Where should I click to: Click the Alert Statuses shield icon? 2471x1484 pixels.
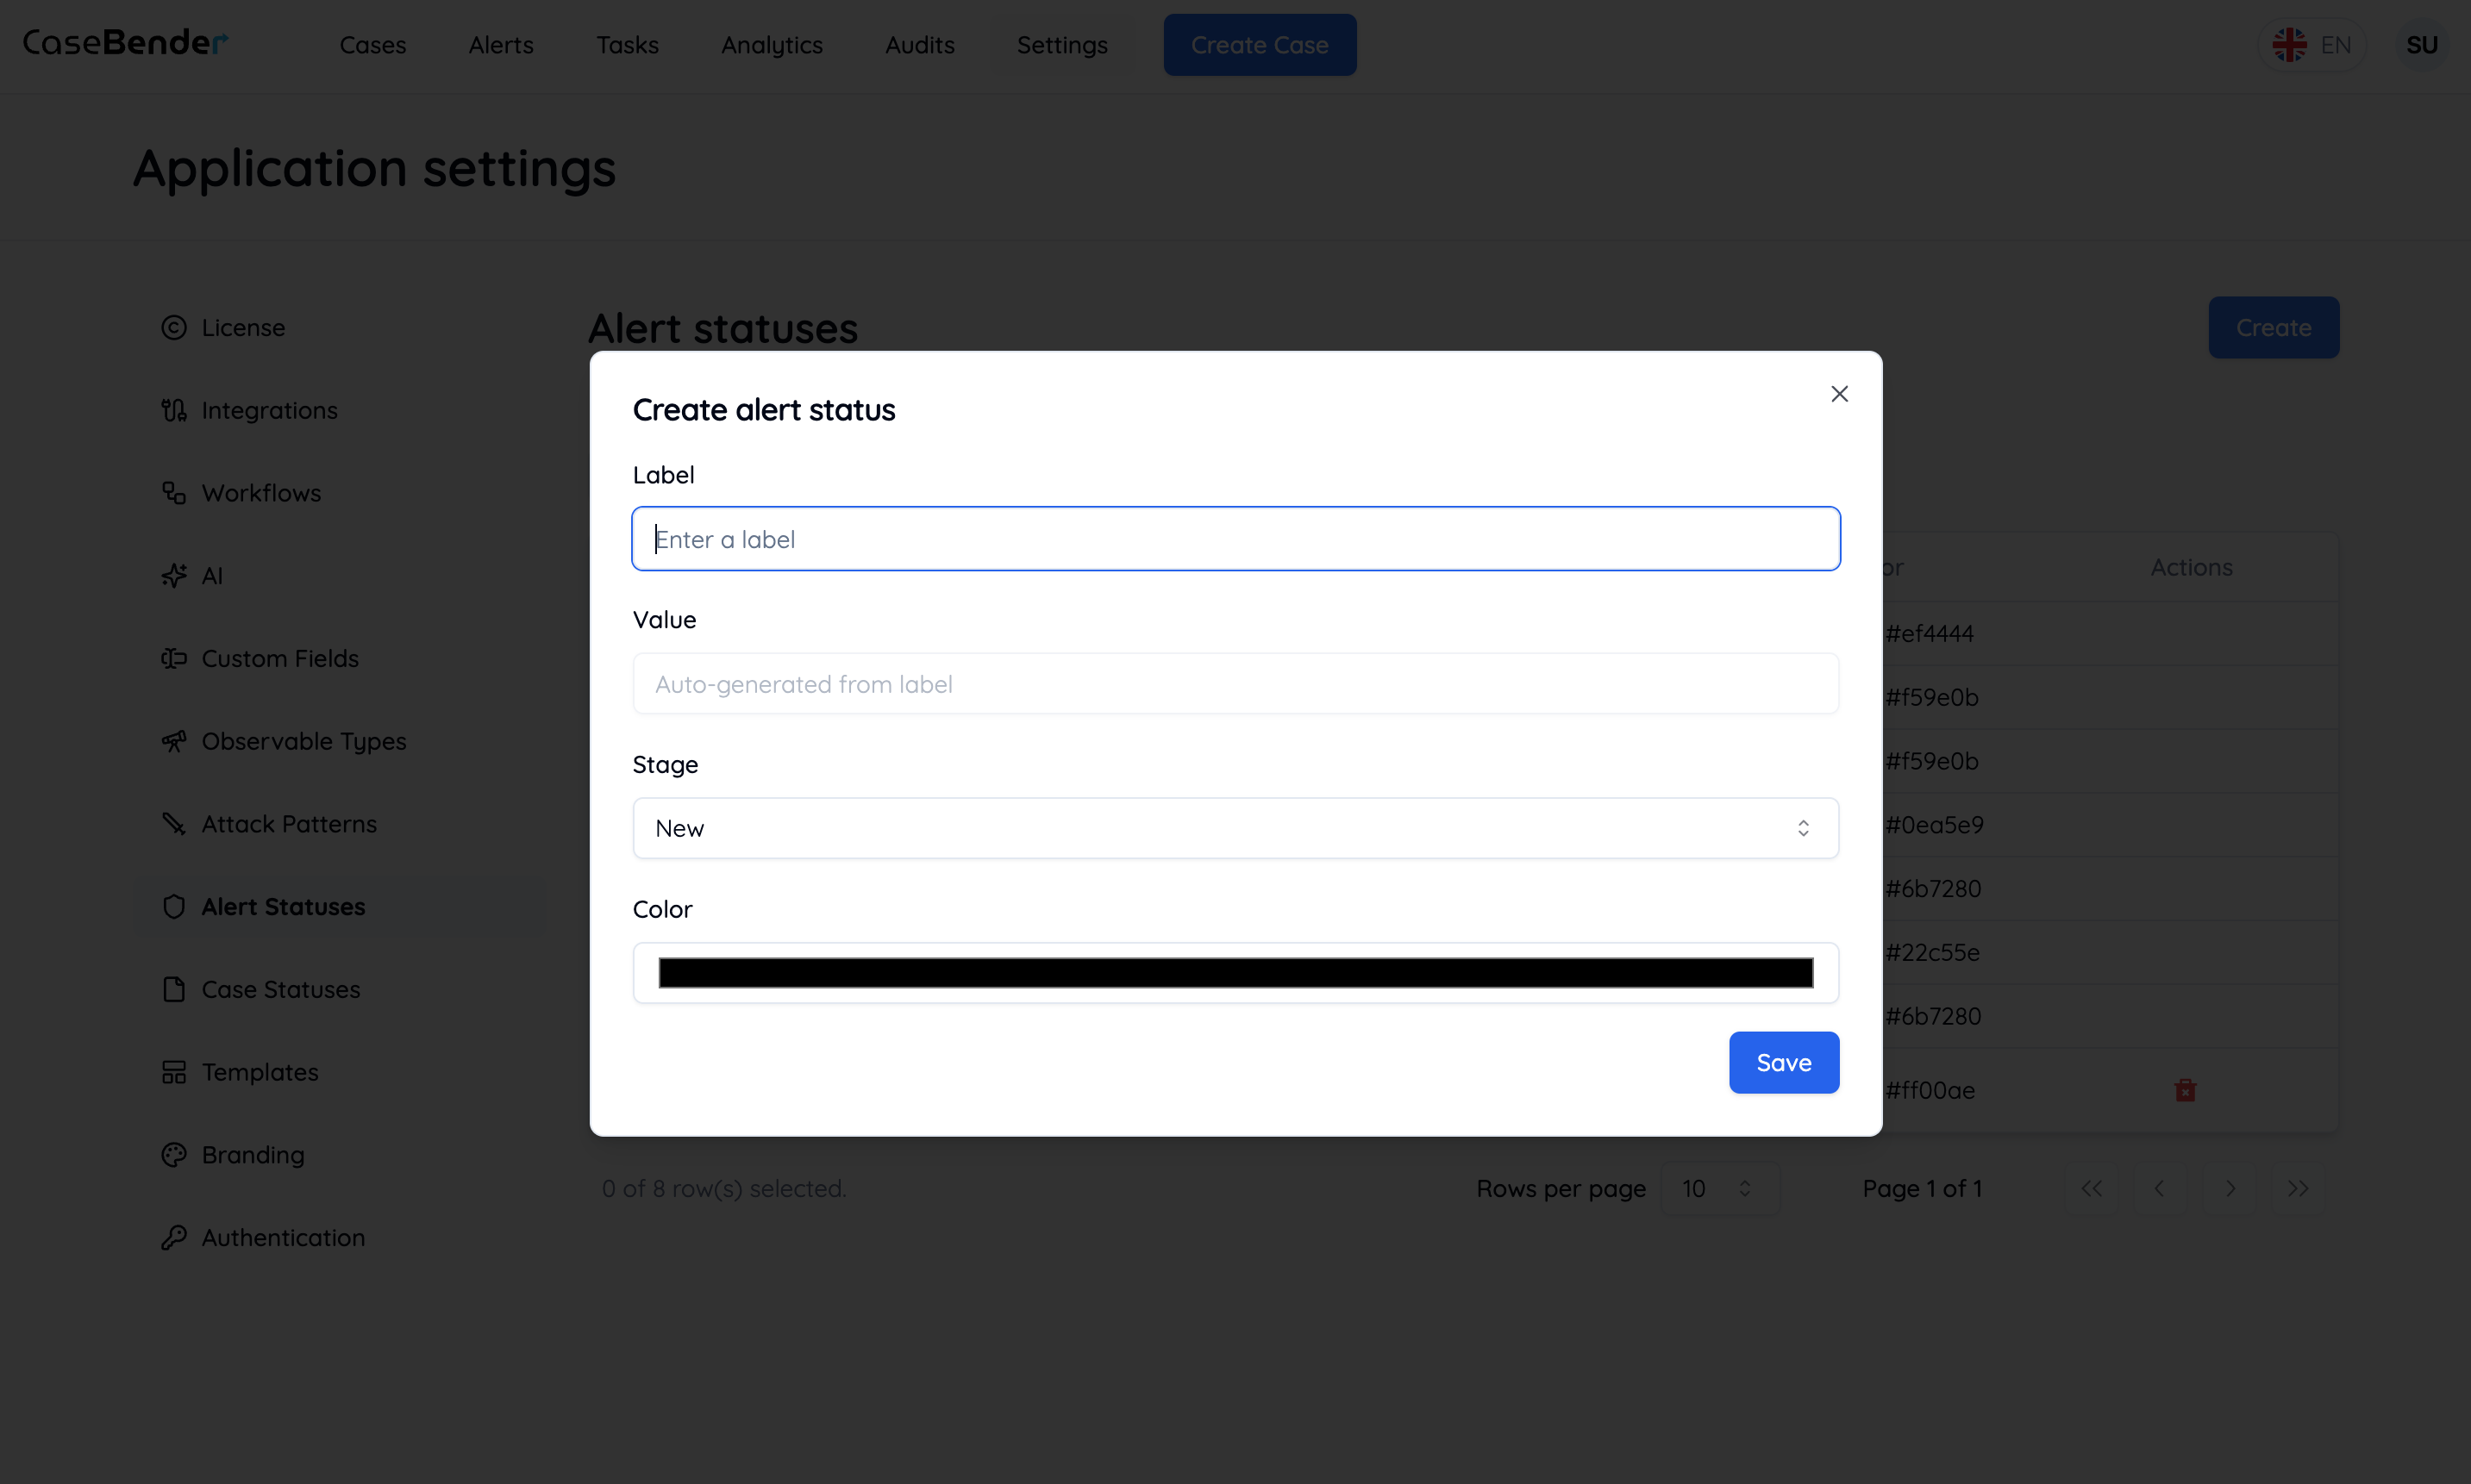(x=174, y=906)
